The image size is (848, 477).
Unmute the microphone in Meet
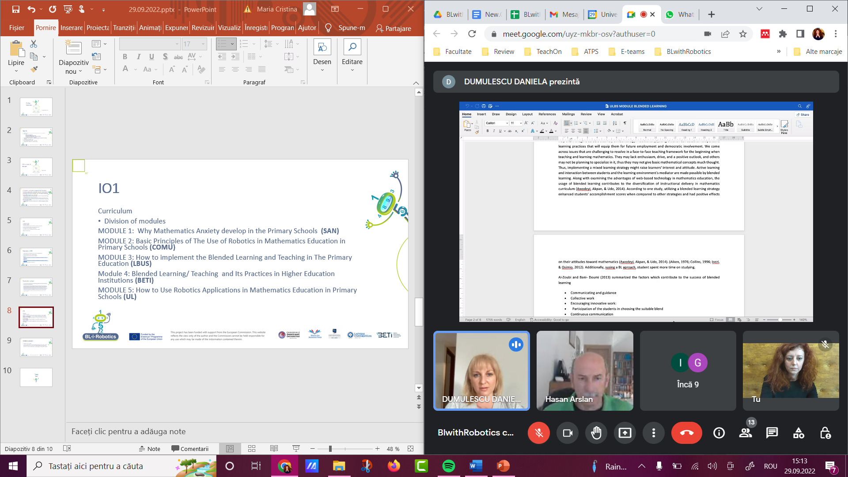point(539,433)
